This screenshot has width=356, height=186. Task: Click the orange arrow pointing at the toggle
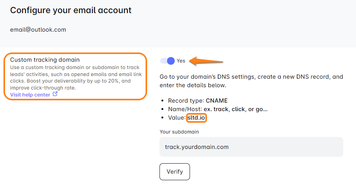pyautogui.click(x=208, y=61)
